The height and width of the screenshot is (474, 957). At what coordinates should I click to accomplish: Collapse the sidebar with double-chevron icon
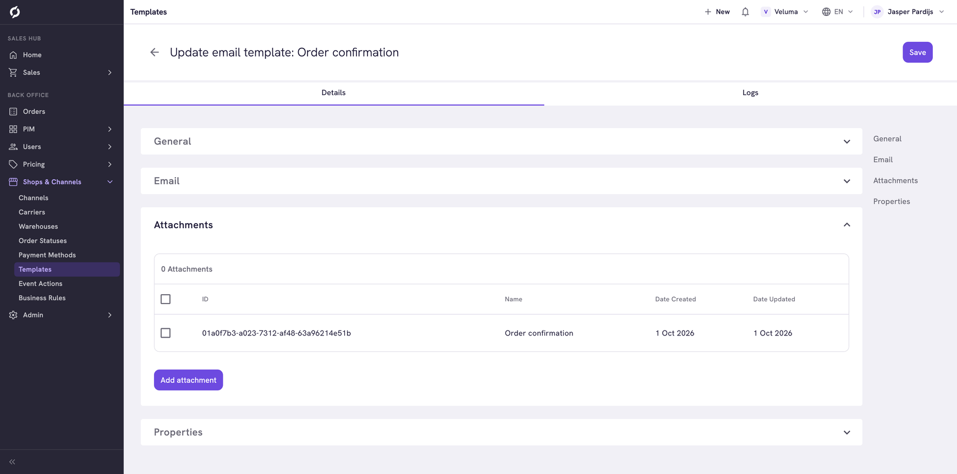click(x=12, y=462)
